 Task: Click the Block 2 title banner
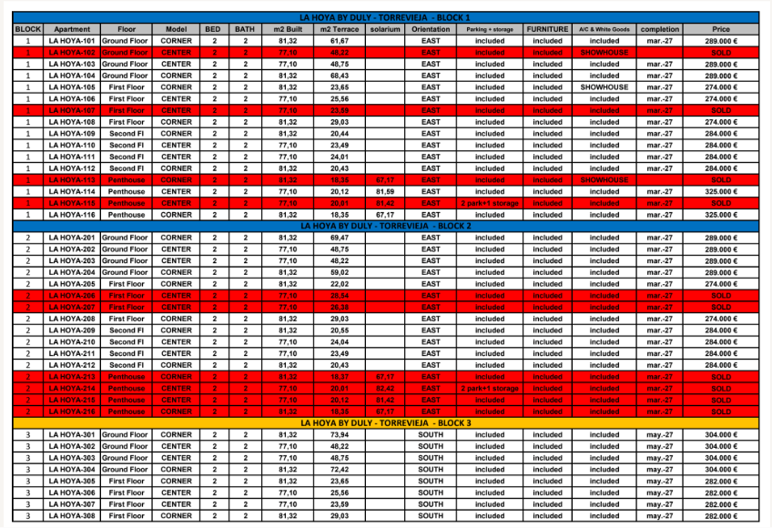tap(385, 226)
